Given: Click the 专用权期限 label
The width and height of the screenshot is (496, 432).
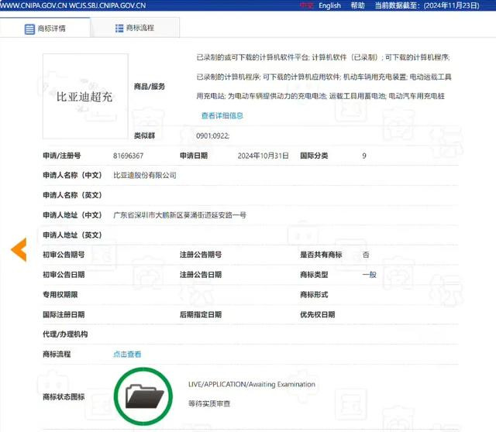Looking at the screenshot, I should coord(60,294).
